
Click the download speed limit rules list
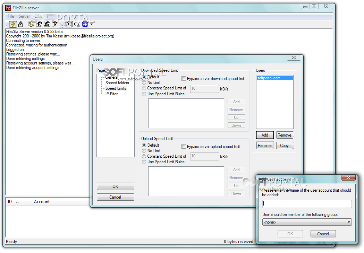click(x=186, y=113)
